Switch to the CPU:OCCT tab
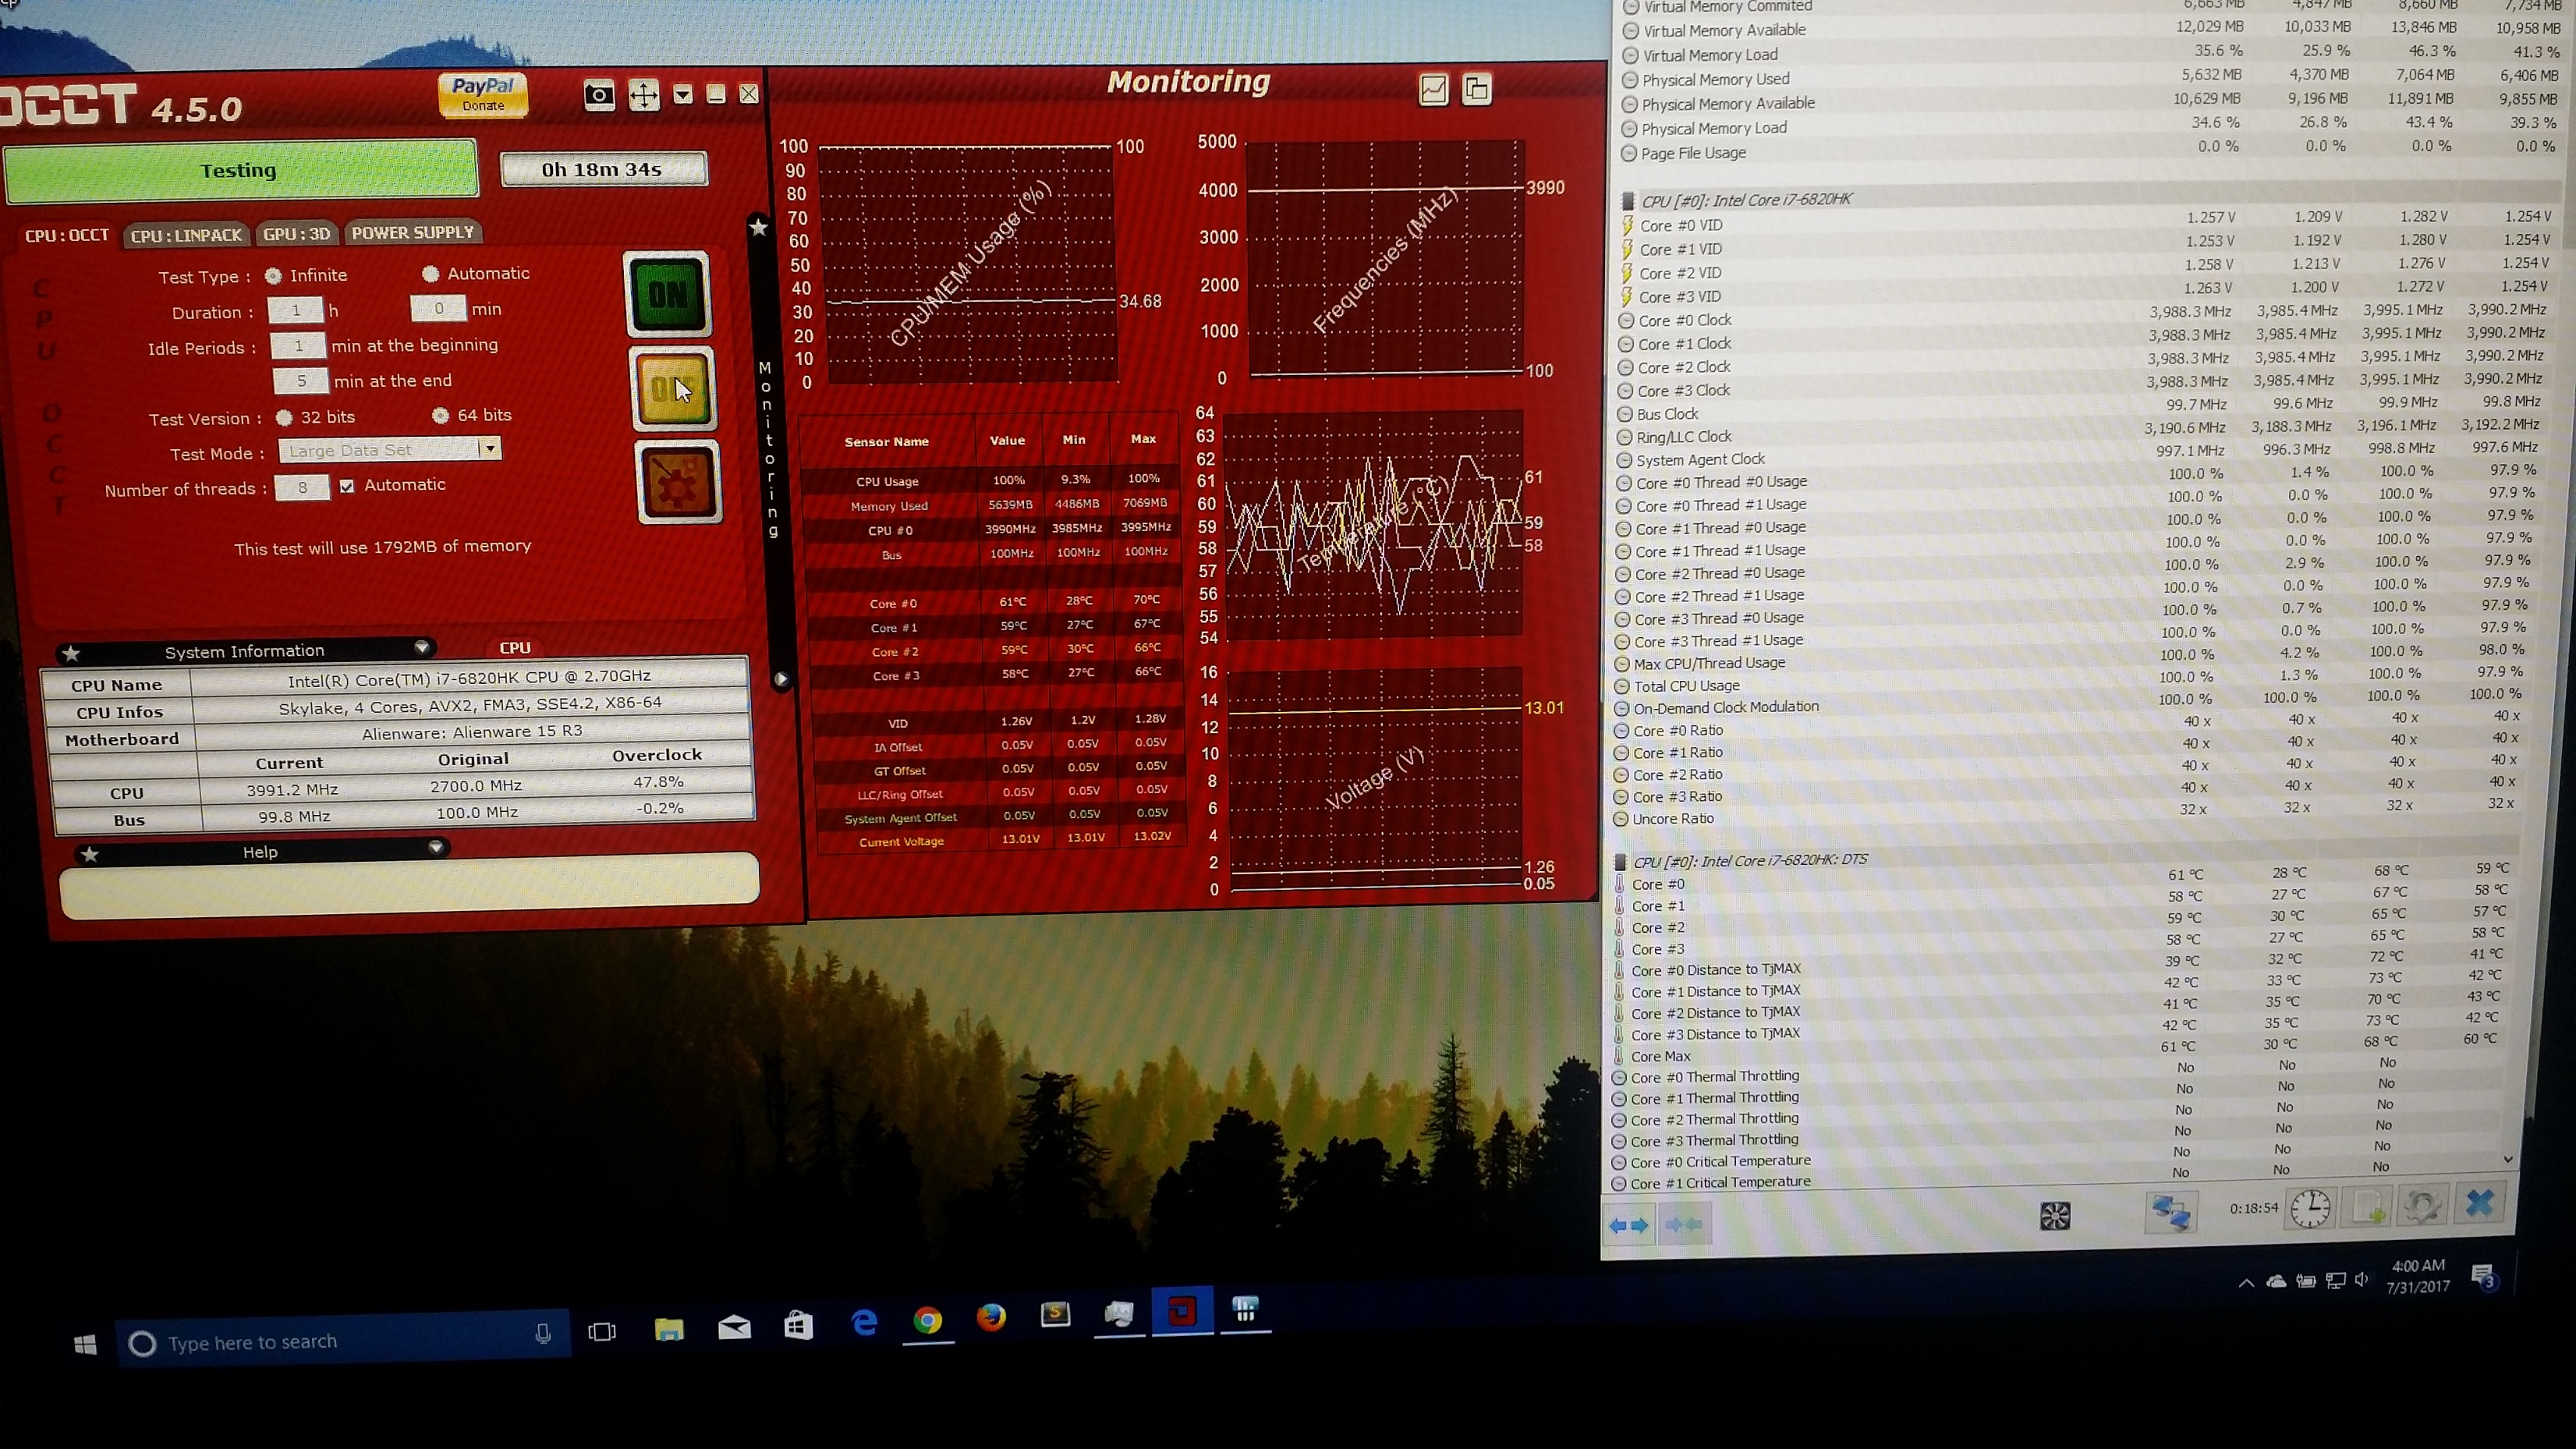The width and height of the screenshot is (2576, 1449). pyautogui.click(x=66, y=236)
